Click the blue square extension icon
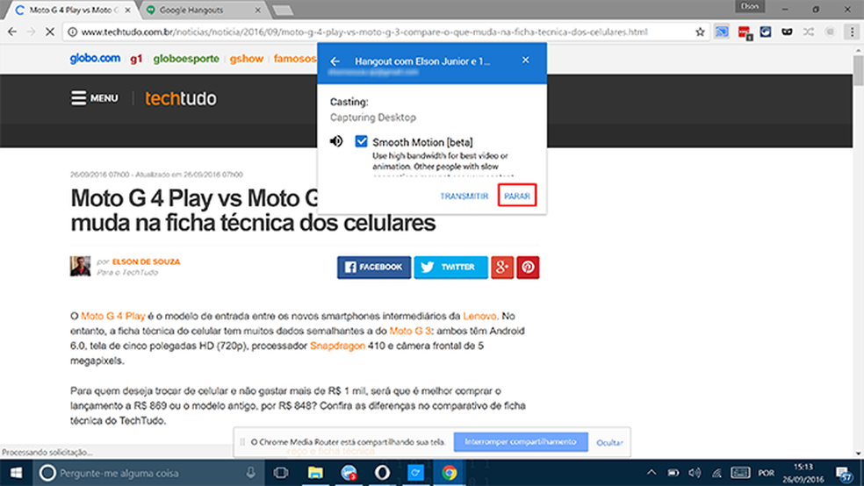Screen dimensions: 864x486 tap(766, 32)
